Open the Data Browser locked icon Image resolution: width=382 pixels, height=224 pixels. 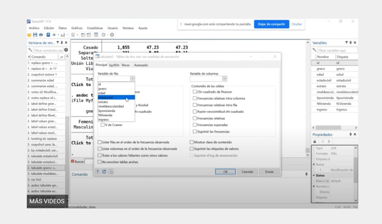click(x=89, y=35)
